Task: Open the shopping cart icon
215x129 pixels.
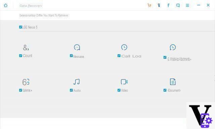Action: pyautogui.click(x=149, y=5)
